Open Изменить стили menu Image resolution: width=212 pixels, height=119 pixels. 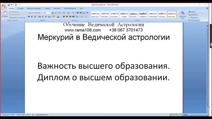click(183, 15)
